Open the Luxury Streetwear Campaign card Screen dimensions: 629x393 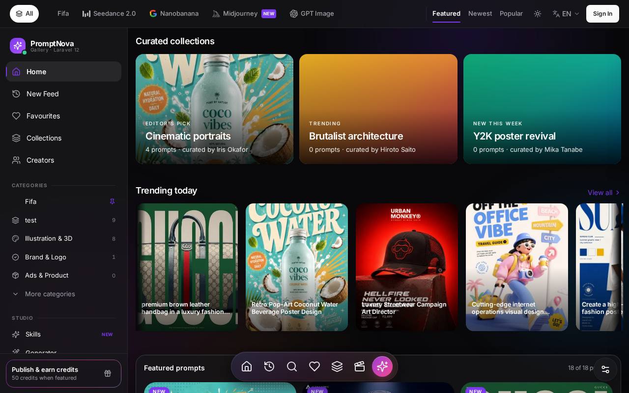pyautogui.click(x=407, y=267)
